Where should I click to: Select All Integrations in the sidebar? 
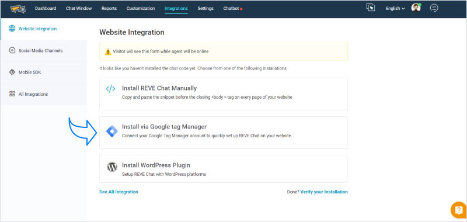click(44, 94)
